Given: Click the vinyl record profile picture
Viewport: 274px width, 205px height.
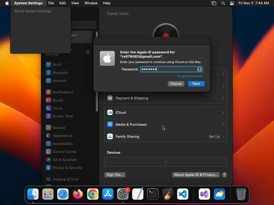Looking at the screenshot, I should 166,30.
